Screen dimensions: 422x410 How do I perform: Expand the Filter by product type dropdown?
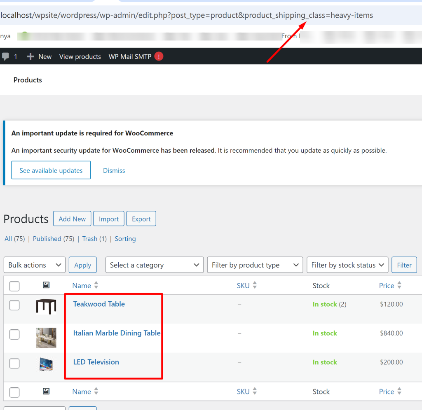tap(255, 265)
